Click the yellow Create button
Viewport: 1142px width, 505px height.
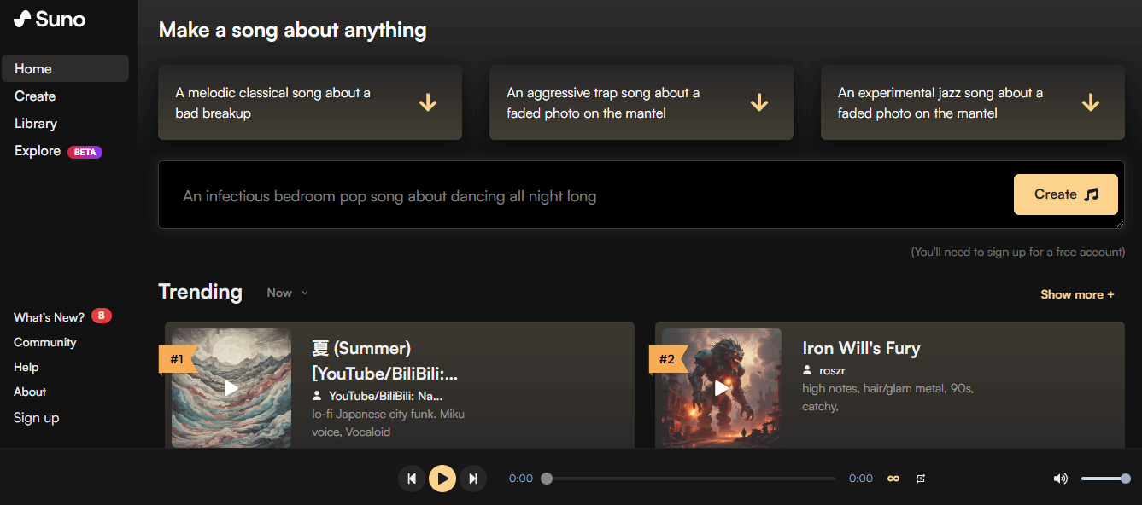point(1065,194)
